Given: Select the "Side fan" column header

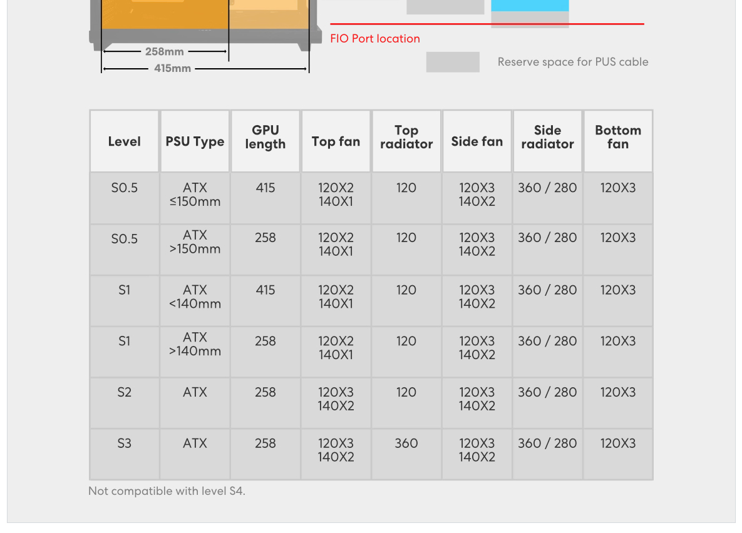Looking at the screenshot, I should click(477, 141).
